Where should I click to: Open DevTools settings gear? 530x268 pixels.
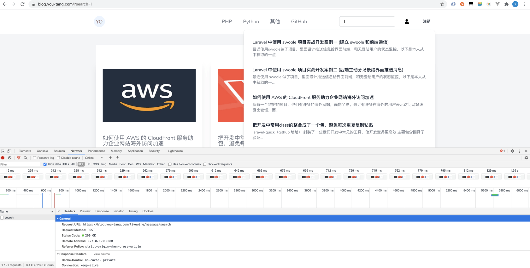pos(512,151)
